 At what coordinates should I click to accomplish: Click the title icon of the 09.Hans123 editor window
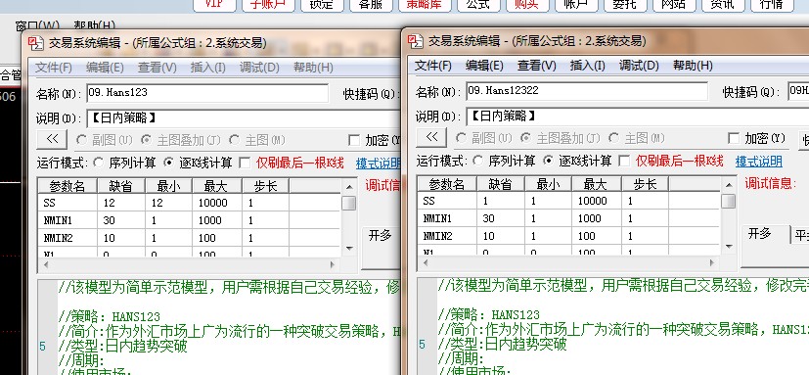pos(36,43)
